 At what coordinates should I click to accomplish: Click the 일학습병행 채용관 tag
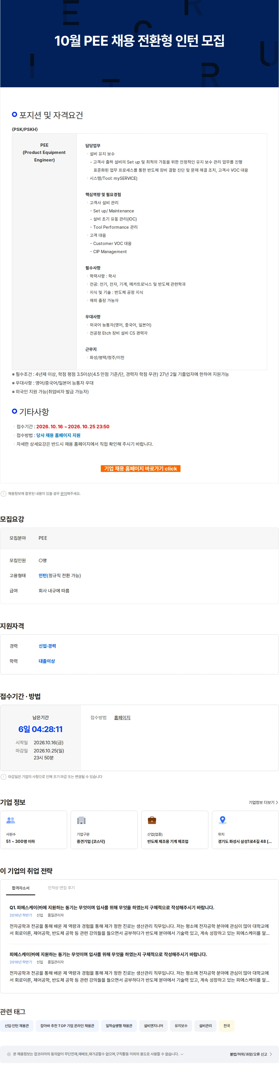click(119, 1026)
